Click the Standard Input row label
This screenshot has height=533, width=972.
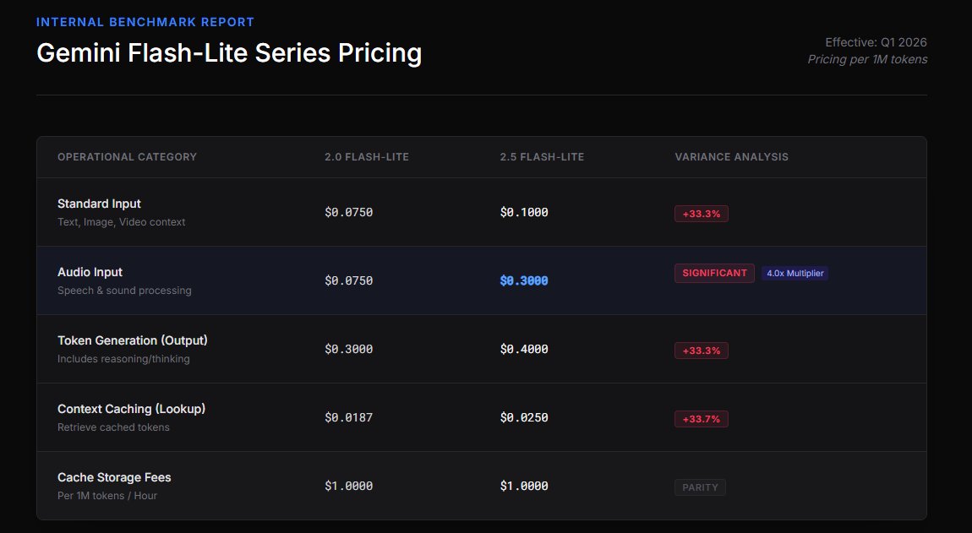pos(99,204)
